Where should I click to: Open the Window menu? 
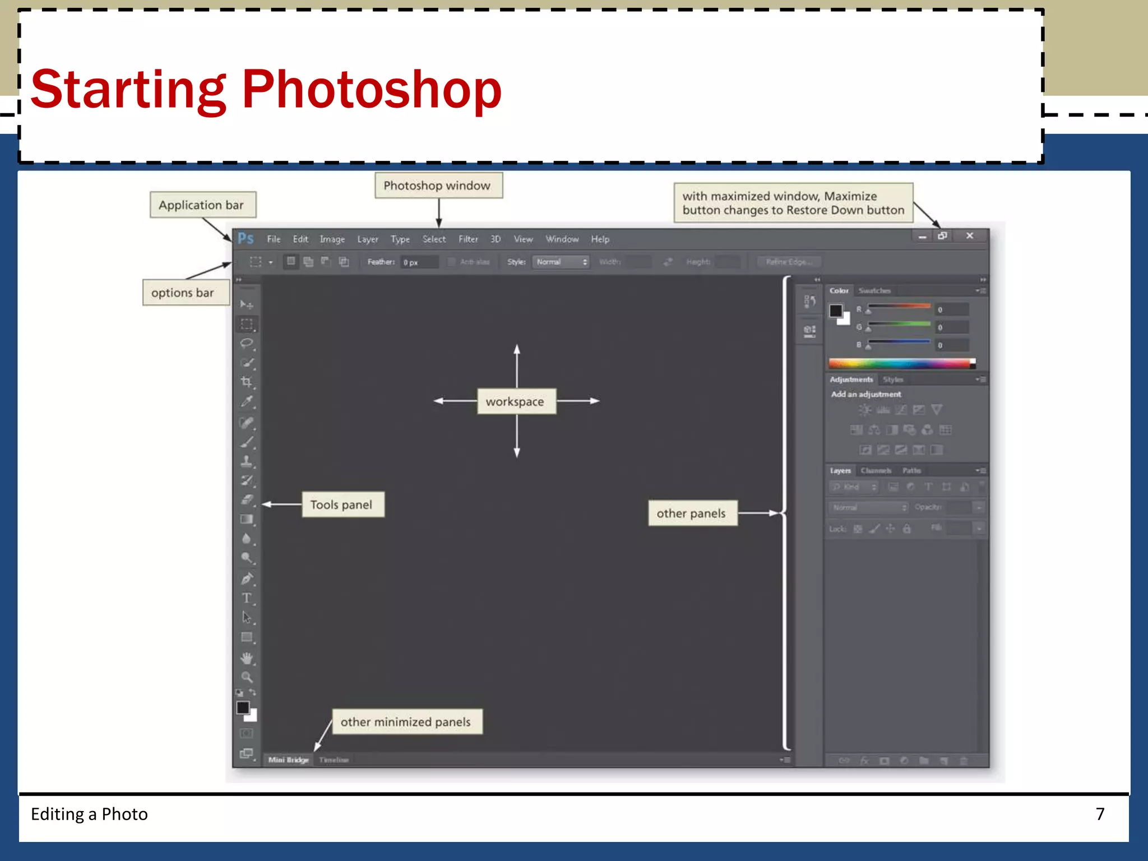point(562,239)
